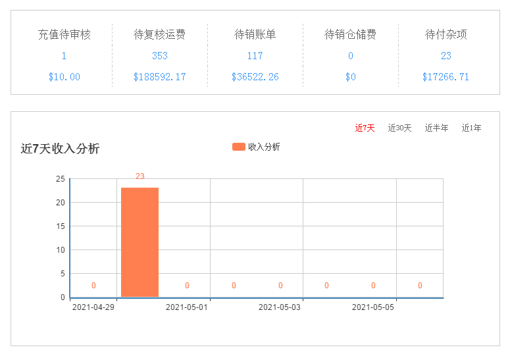The image size is (510, 360).
Task: Open the 充值待审核 count of 1
Action: point(64,56)
